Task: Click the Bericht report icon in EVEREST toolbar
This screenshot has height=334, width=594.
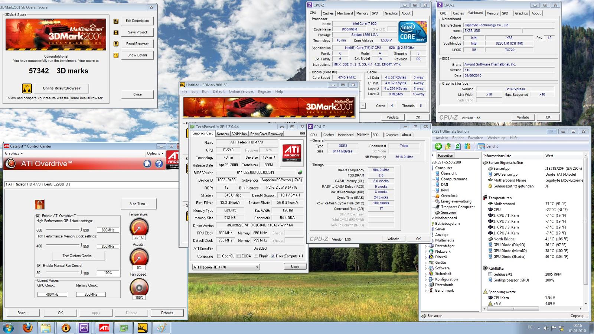Action: click(481, 146)
